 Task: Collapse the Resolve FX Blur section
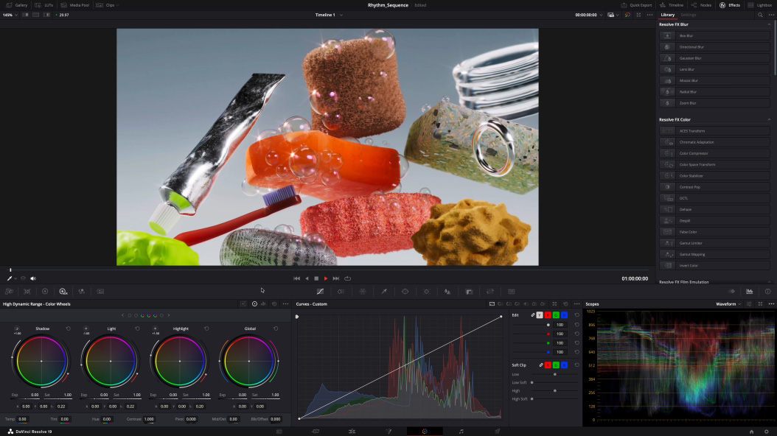769,24
